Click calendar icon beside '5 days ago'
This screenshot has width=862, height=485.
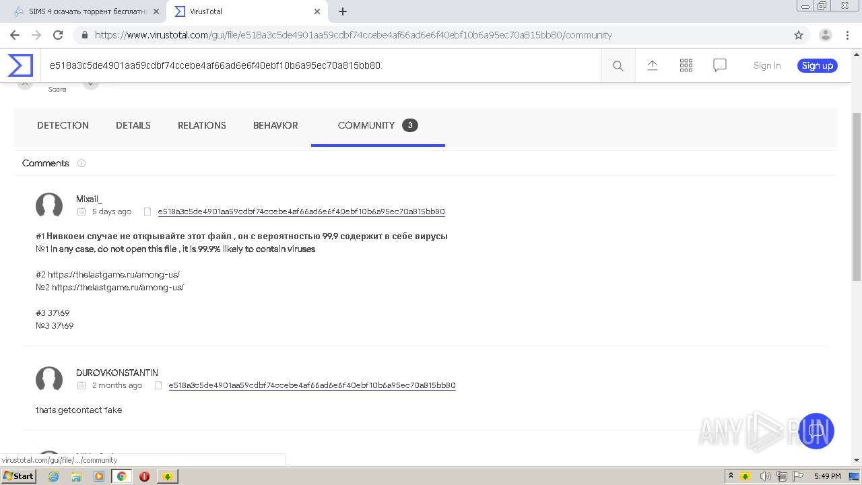(81, 212)
